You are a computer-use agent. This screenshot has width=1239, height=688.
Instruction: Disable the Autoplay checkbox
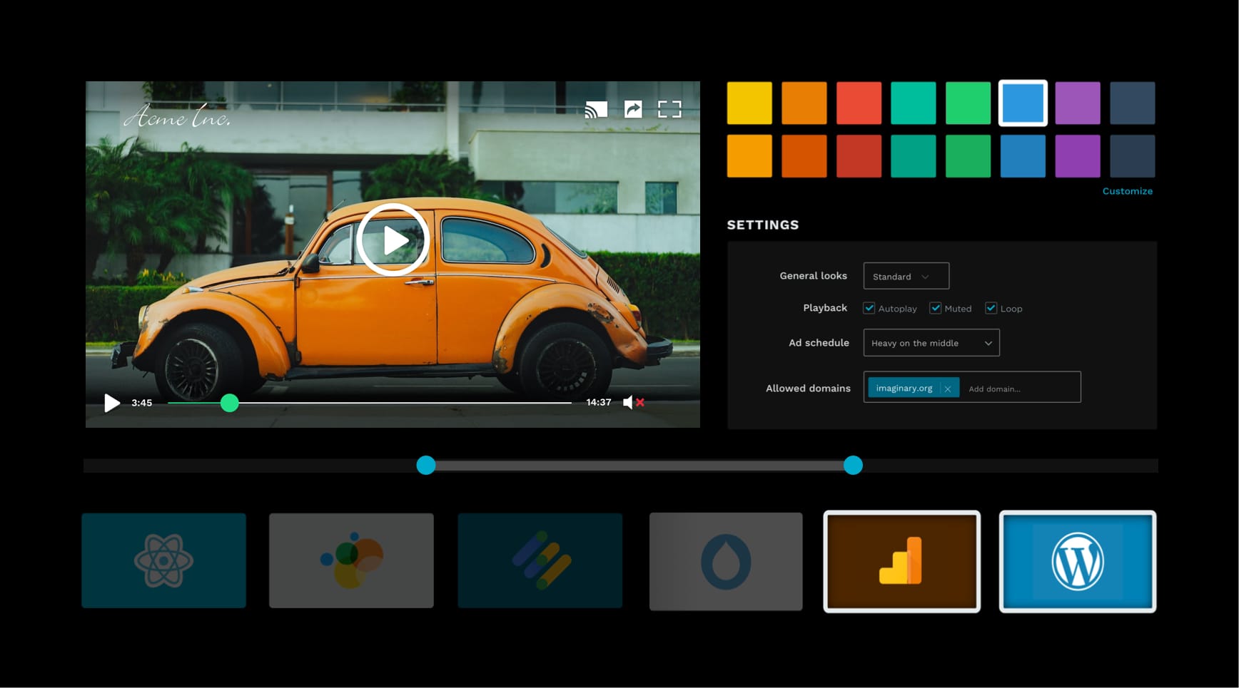[869, 308]
